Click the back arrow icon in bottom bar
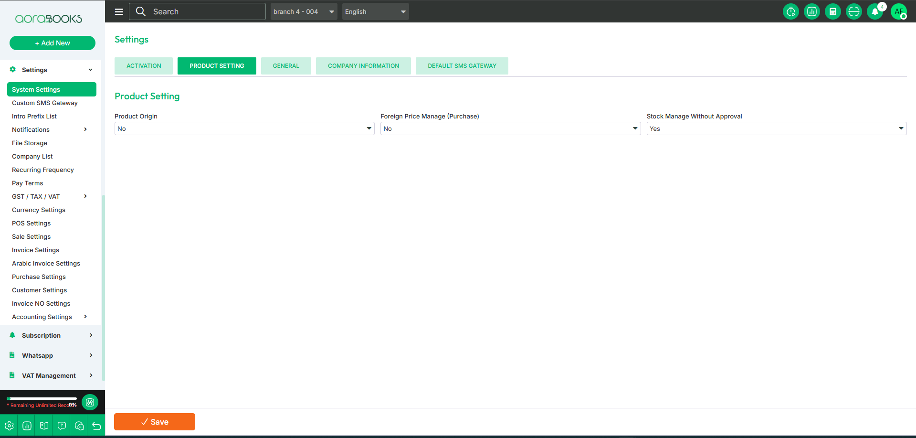This screenshot has height=438, width=916. pyautogui.click(x=96, y=426)
